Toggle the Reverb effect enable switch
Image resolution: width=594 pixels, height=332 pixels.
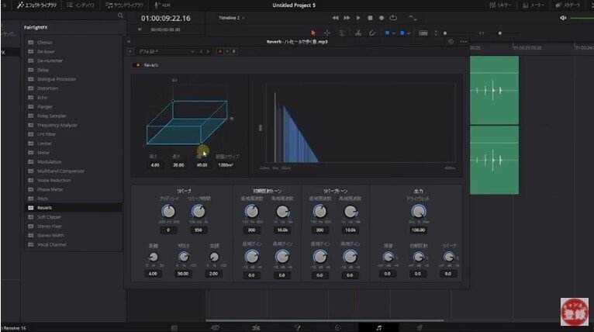pos(138,65)
